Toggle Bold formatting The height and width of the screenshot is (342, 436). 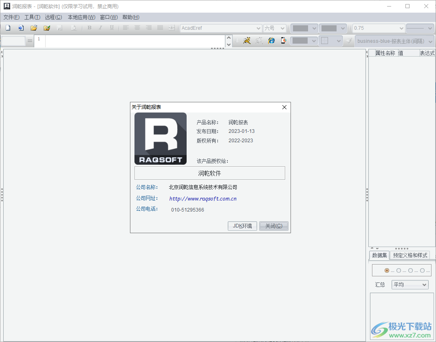pyautogui.click(x=89, y=28)
